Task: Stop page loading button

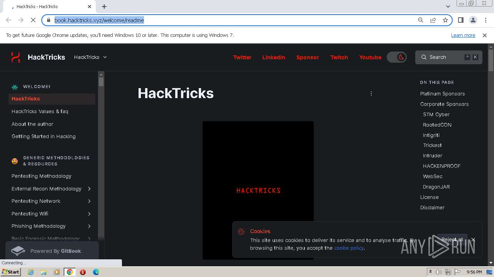Action: 33,20
